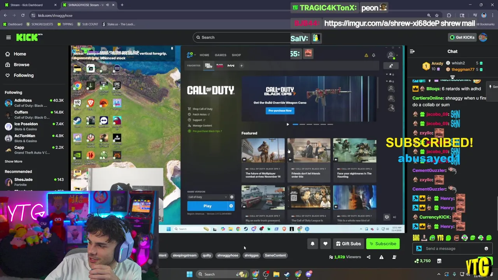Open Ac7ionMan channel
Image resolution: width=498 pixels, height=280 pixels.
coord(34,138)
